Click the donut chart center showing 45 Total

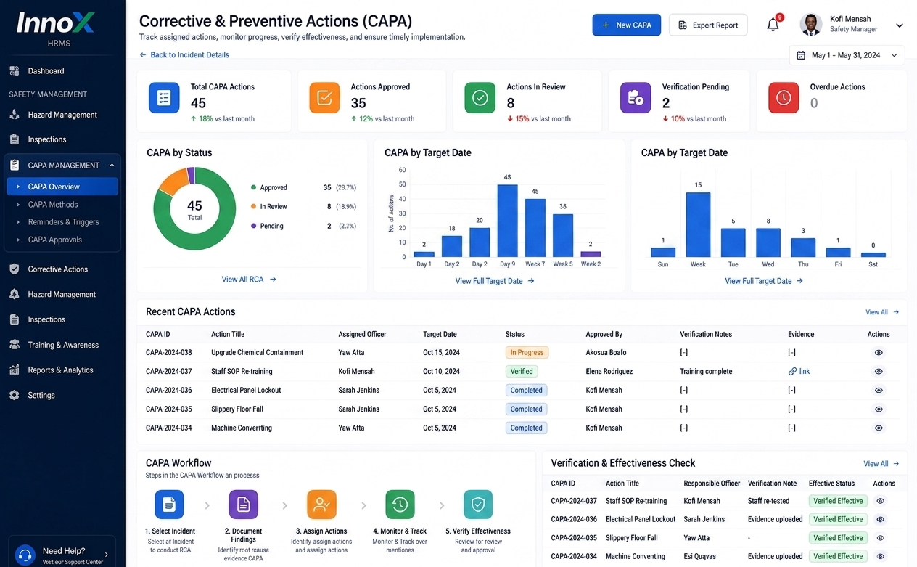click(x=194, y=209)
